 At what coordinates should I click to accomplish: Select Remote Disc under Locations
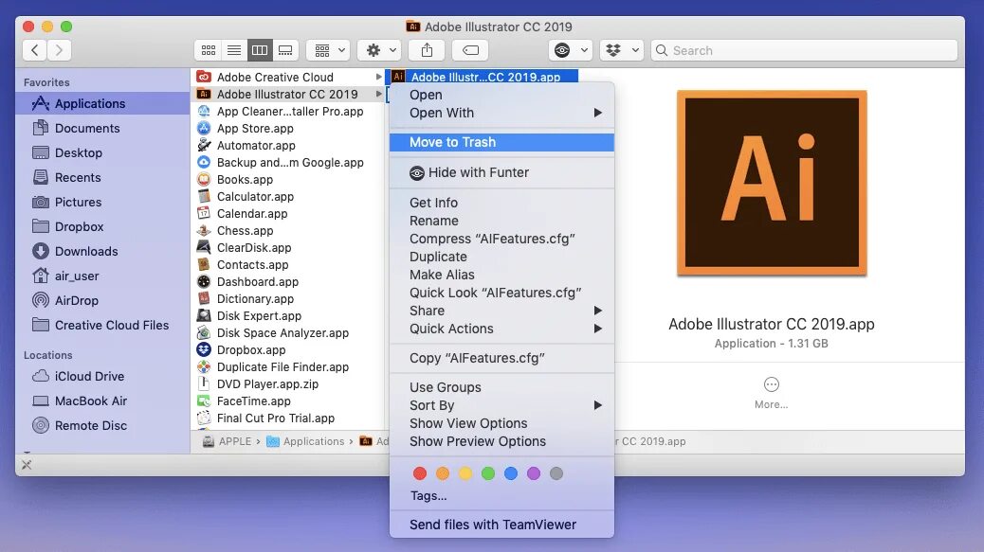pos(102,425)
